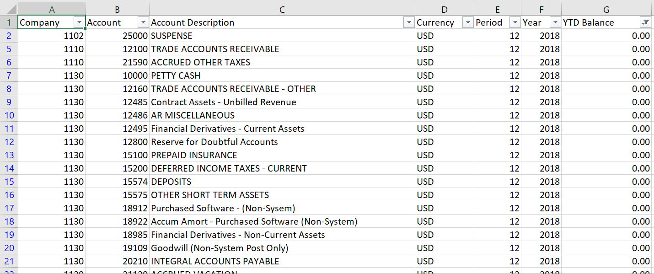Select row 21 header
This screenshot has height=274, width=654.
click(x=9, y=261)
